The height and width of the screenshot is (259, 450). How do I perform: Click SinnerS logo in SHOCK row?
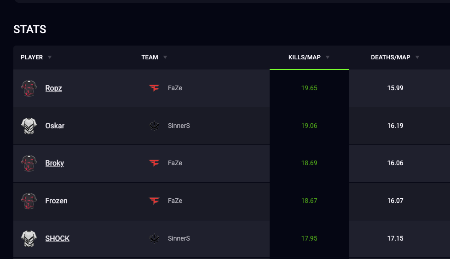tap(154, 238)
